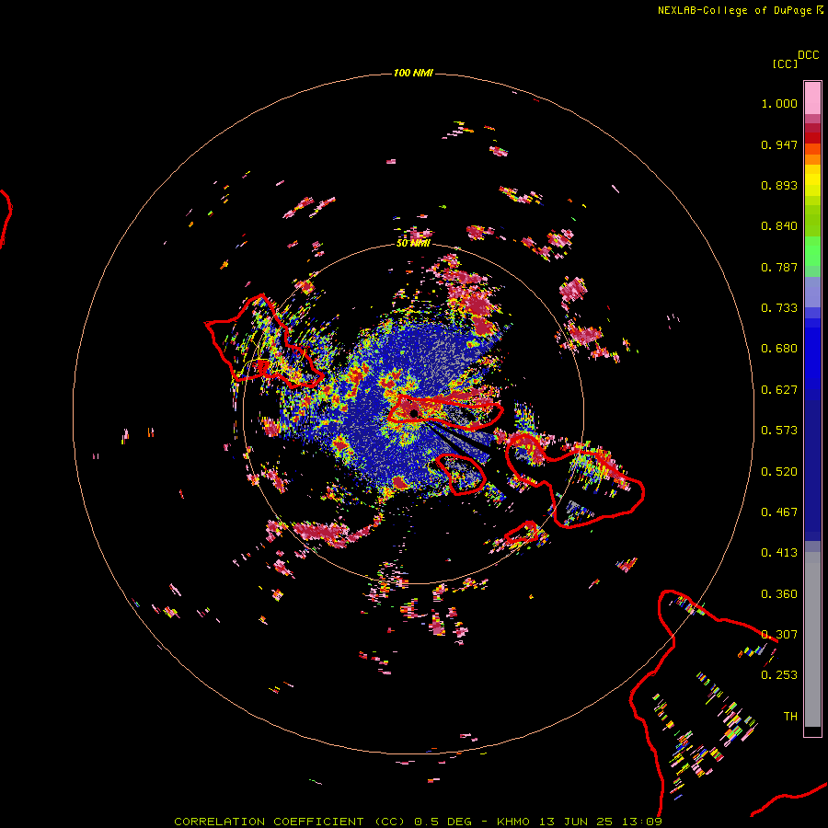This screenshot has height=828, width=828.
Task: Click the 0.840 color scale value
Action: coord(779,226)
